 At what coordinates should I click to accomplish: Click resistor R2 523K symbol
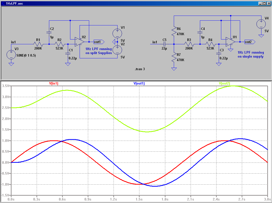pyautogui.click(x=60, y=44)
